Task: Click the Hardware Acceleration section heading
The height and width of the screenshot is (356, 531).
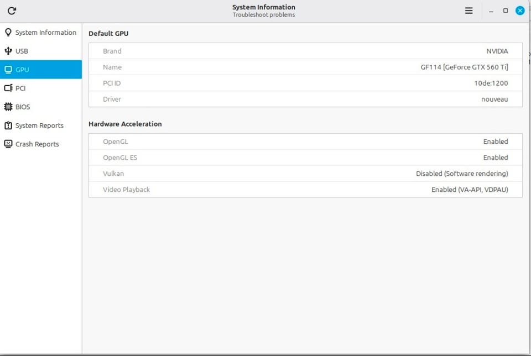Action: point(125,124)
